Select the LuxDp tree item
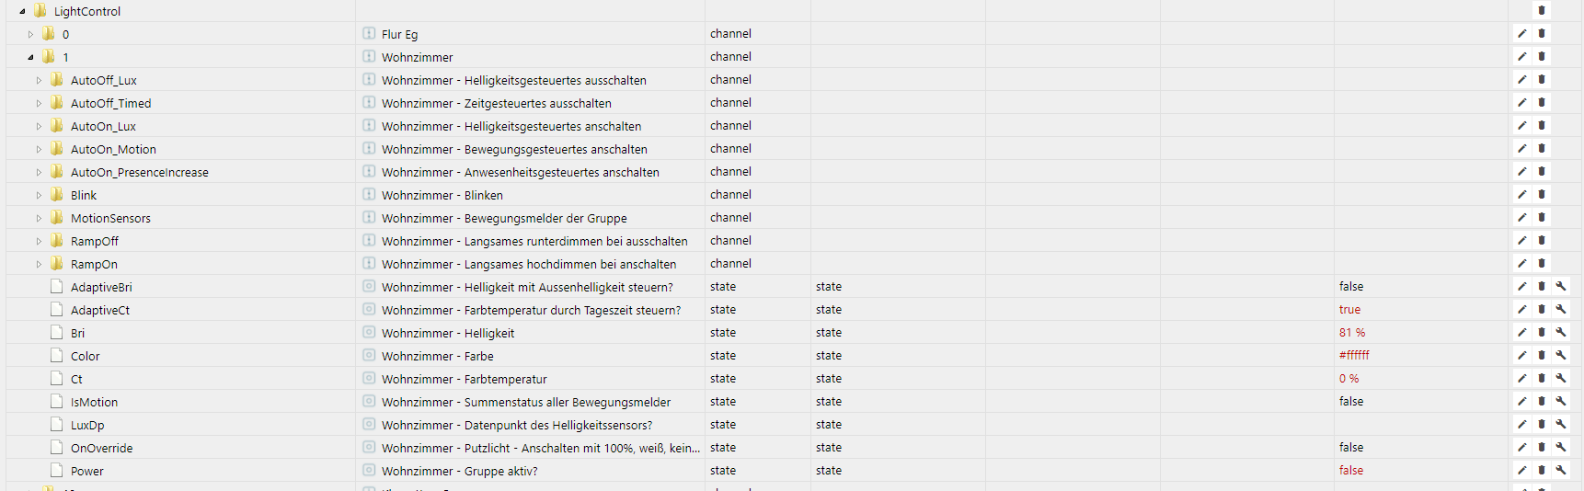The image size is (1584, 491). (87, 425)
